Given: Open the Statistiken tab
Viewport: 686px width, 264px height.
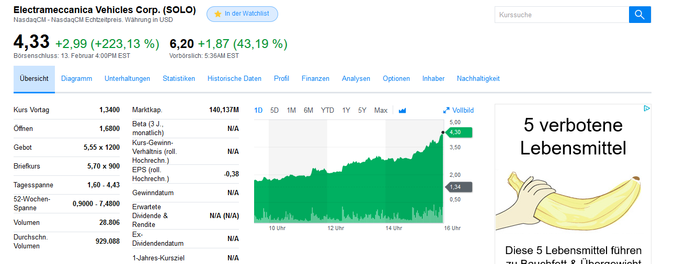Looking at the screenshot, I should [179, 79].
